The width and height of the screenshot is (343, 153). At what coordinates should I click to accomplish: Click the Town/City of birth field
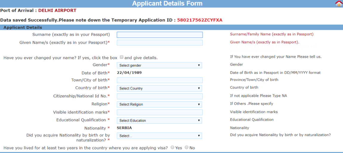click(x=160, y=80)
